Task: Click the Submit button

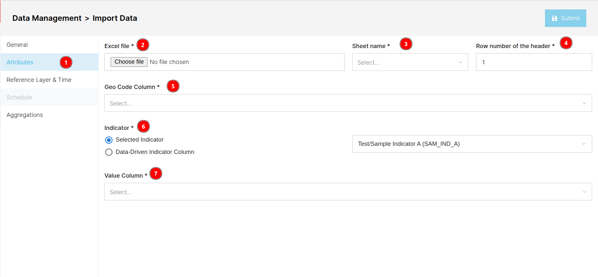Action: [565, 18]
